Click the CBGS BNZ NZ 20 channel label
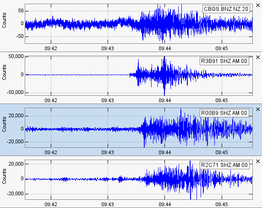 pos(226,9)
